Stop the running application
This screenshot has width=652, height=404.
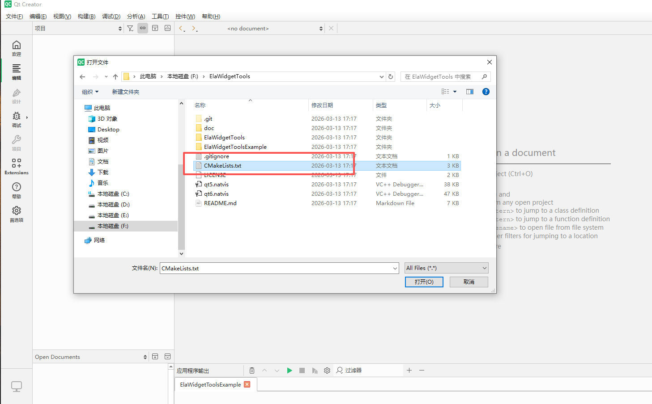point(302,370)
